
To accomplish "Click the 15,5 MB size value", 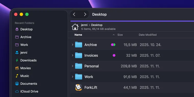I will [x=130, y=45].
